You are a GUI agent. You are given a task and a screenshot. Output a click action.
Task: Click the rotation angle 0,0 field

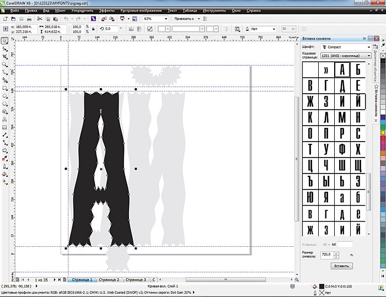click(111, 29)
